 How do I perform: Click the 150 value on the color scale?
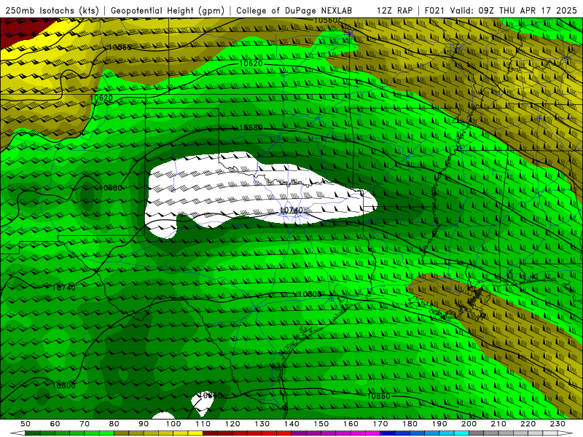coord(321,424)
